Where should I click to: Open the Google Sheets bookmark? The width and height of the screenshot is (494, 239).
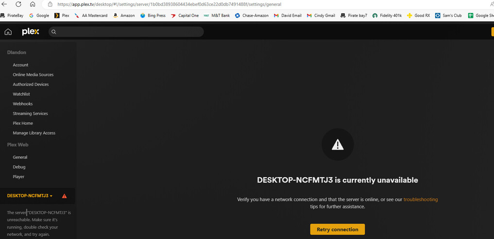(x=481, y=16)
